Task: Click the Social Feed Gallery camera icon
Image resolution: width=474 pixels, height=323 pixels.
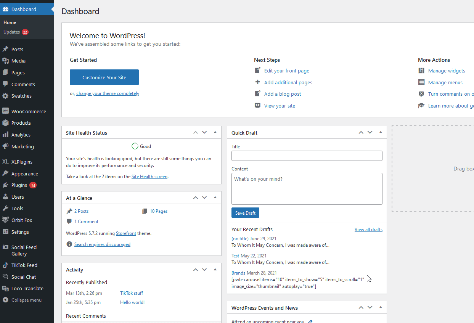Action: click(x=5, y=247)
